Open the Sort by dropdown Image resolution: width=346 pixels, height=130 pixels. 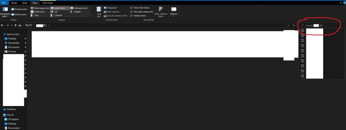[99, 12]
